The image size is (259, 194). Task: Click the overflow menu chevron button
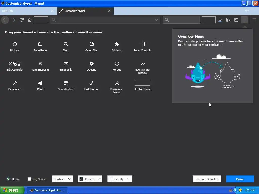point(244,20)
